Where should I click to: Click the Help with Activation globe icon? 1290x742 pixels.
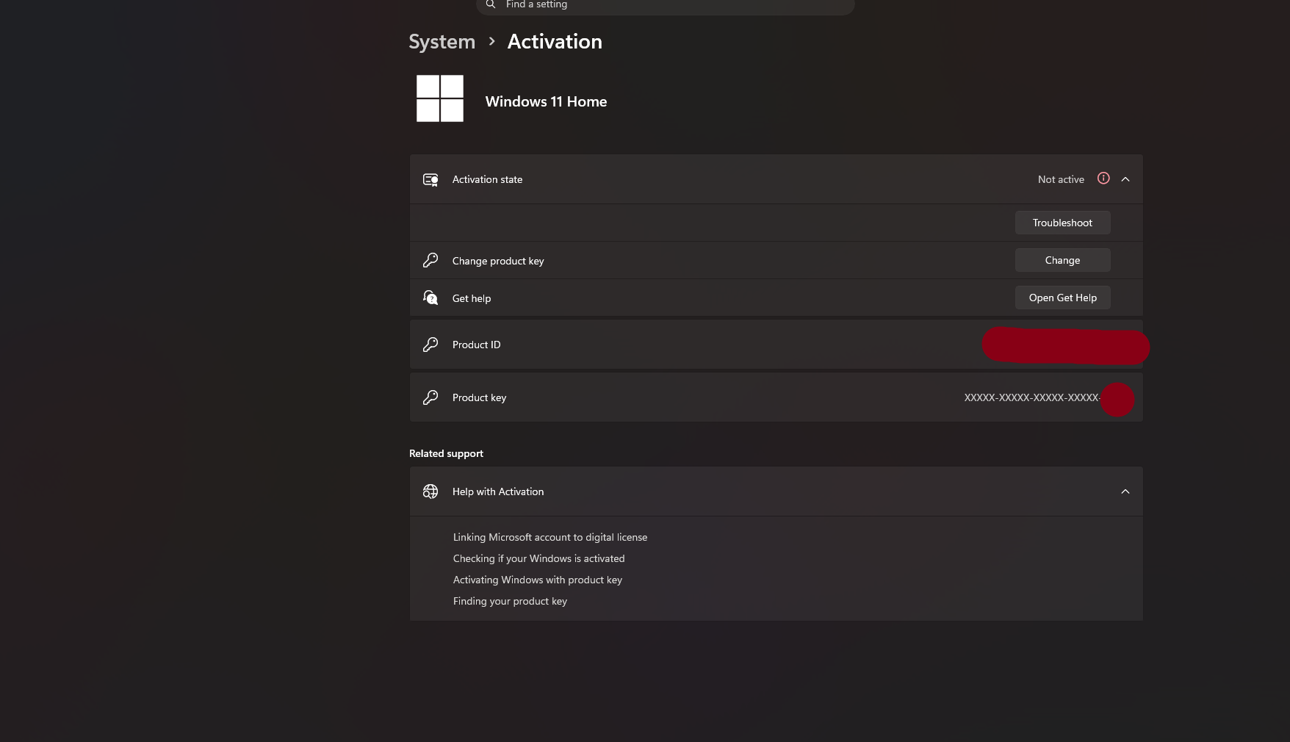point(430,491)
